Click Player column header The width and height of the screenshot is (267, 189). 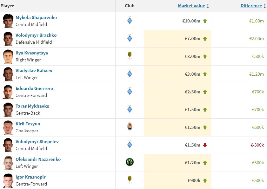pos(8,6)
